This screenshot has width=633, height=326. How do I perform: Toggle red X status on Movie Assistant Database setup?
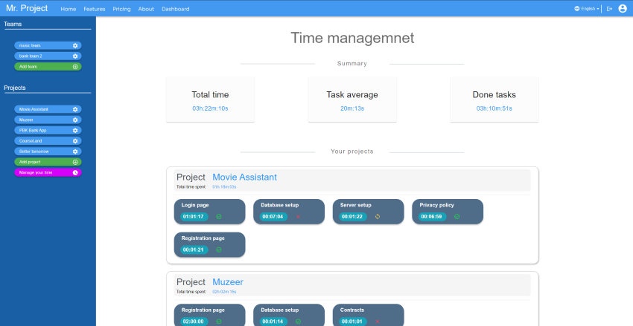(298, 217)
